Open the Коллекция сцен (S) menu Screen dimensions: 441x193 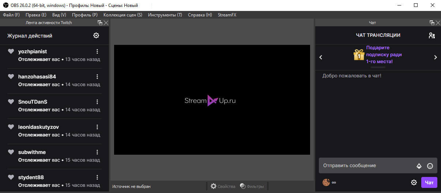(123, 15)
